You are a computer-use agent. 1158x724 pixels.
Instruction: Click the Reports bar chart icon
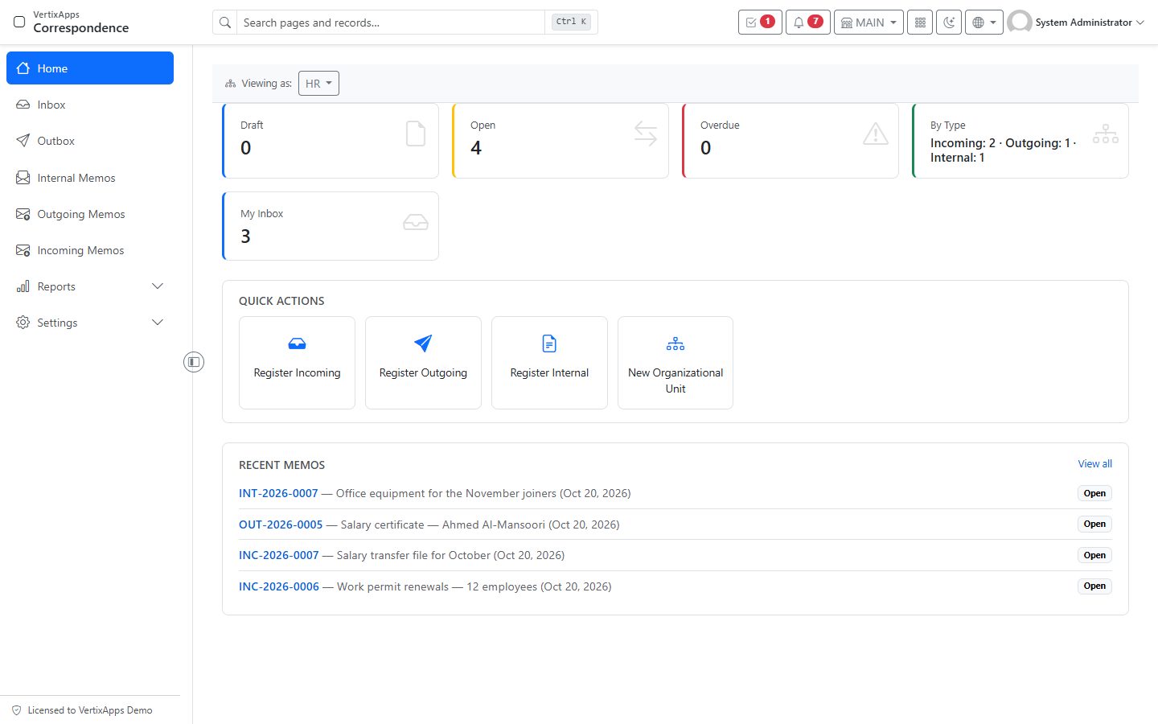23,286
